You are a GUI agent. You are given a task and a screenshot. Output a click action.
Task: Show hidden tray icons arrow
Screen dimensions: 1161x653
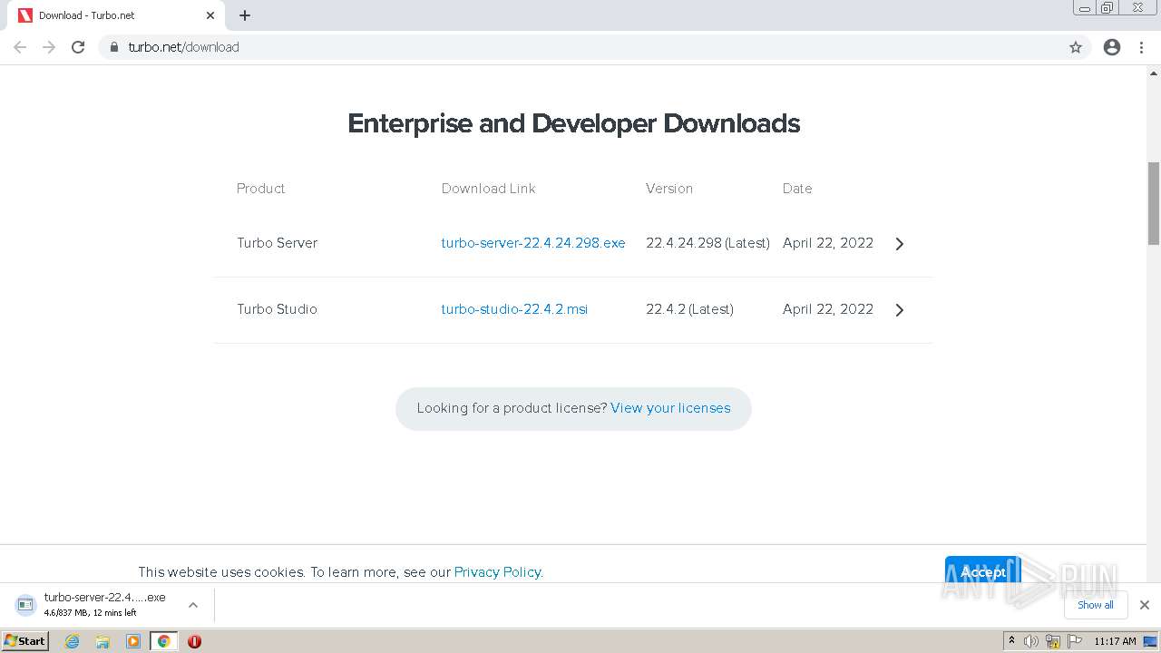tap(1011, 641)
